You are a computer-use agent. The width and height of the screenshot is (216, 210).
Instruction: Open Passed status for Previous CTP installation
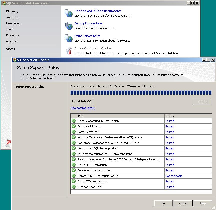pyautogui.click(x=170, y=165)
